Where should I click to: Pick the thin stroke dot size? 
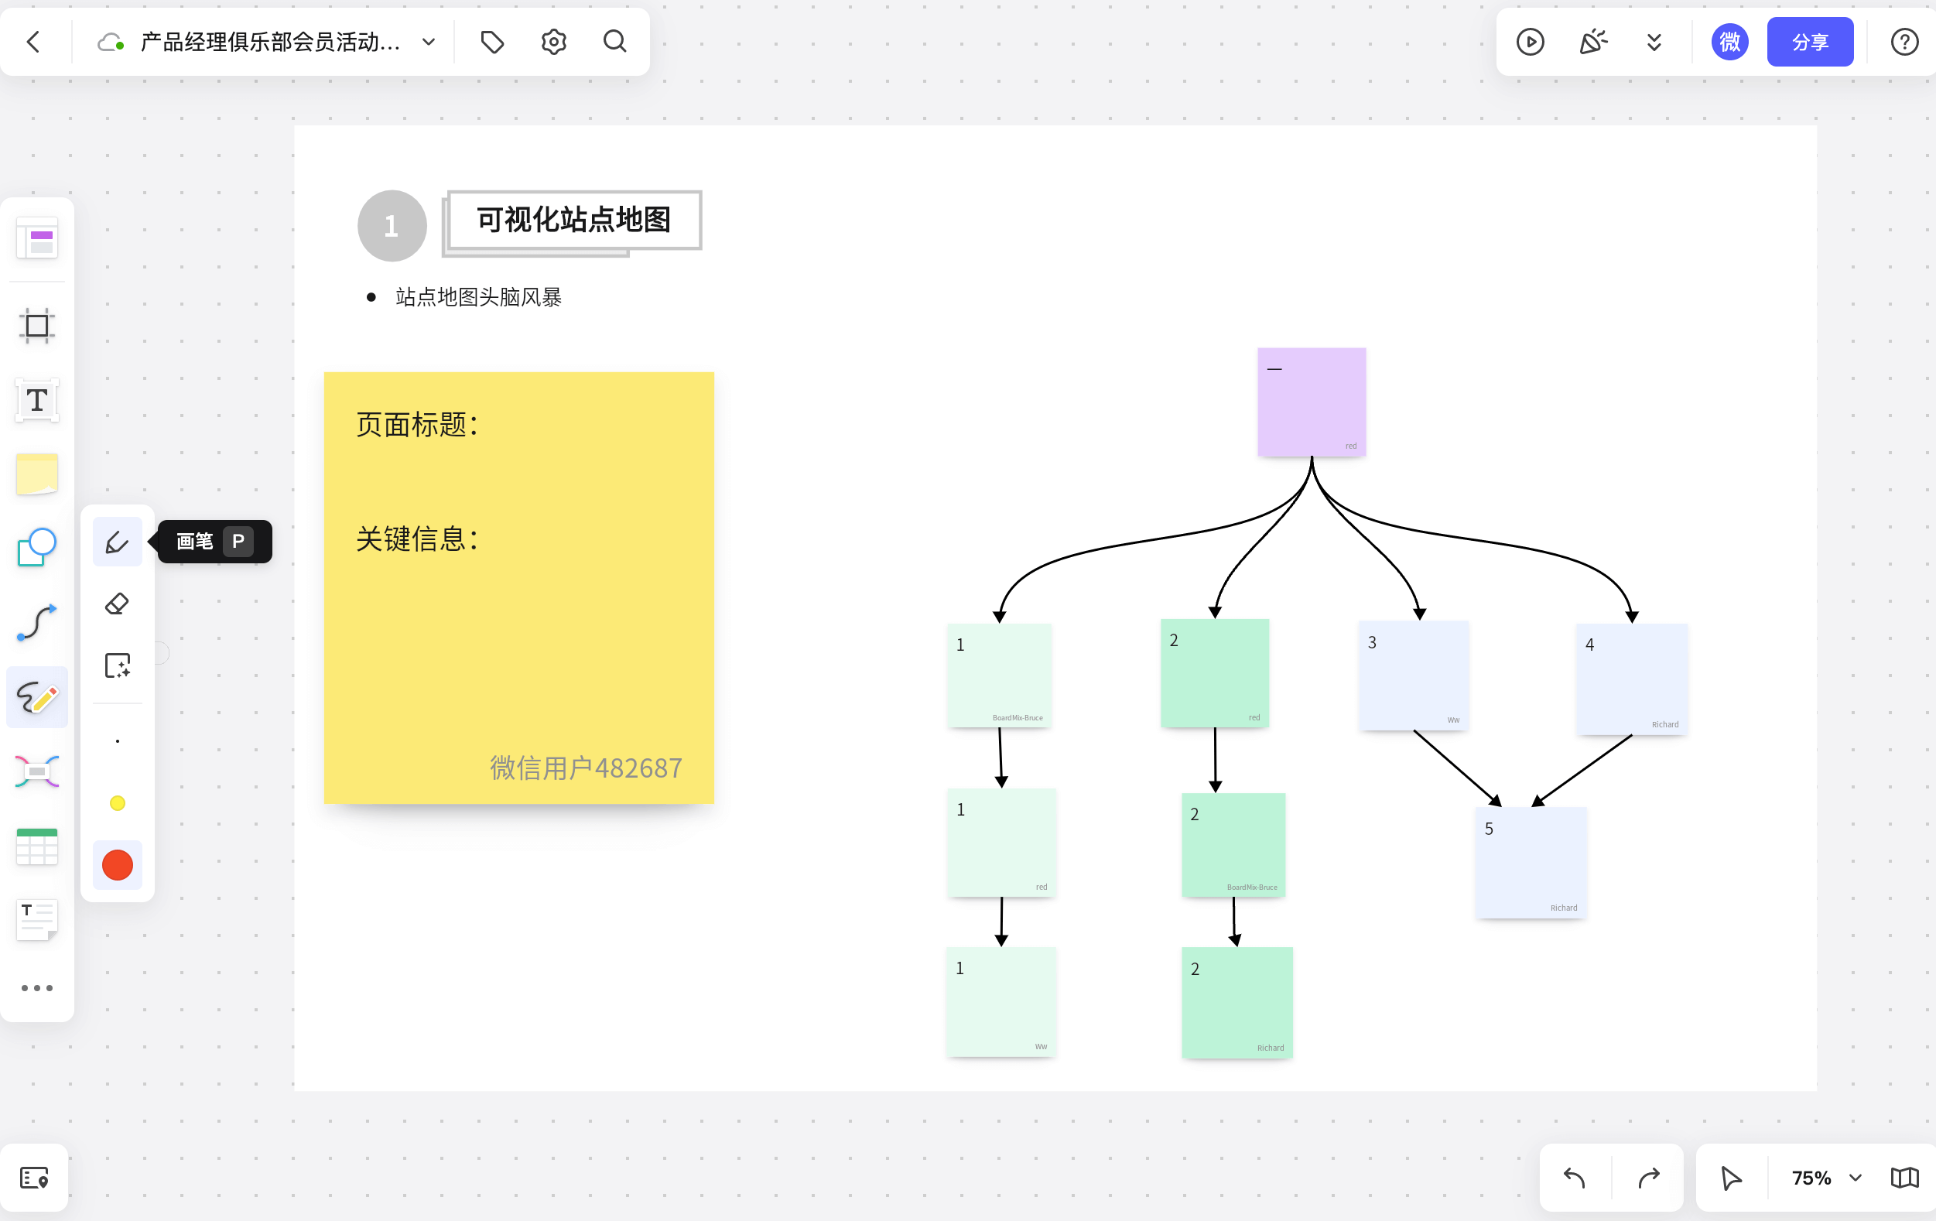tap(118, 741)
